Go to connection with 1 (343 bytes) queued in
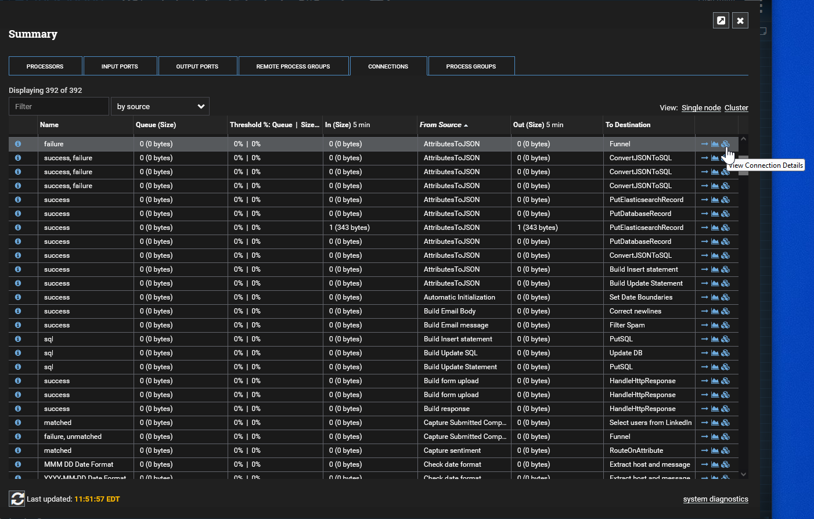The height and width of the screenshot is (519, 814). [x=704, y=228]
